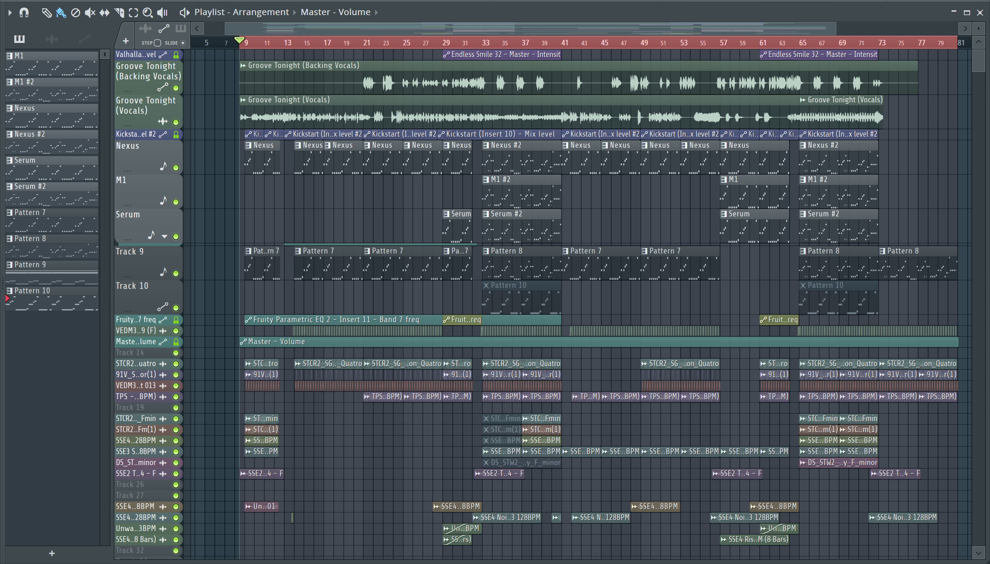Click the Master - Volume automation clip
This screenshot has height=564, width=990.
coord(599,342)
